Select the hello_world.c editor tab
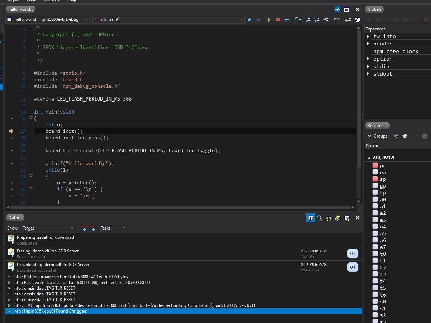The width and height of the screenshot is (431, 323). 21,9
